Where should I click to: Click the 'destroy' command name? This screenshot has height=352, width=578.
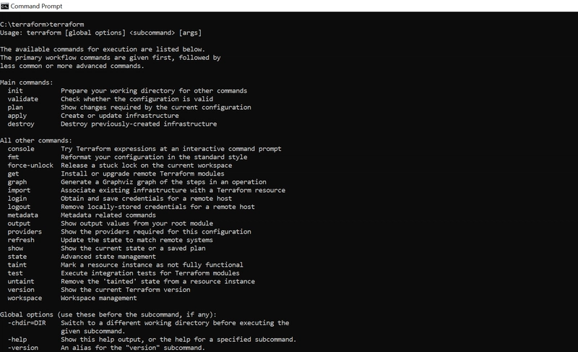(x=21, y=124)
